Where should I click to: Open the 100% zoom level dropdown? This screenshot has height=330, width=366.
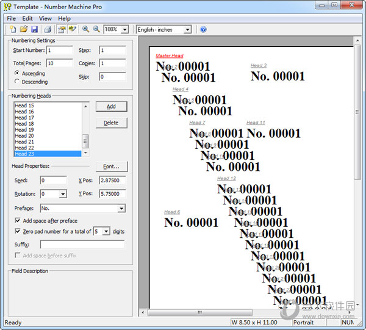point(125,30)
